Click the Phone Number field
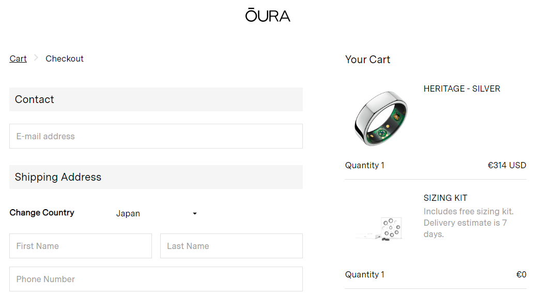This screenshot has height=293, width=538. [x=156, y=279]
